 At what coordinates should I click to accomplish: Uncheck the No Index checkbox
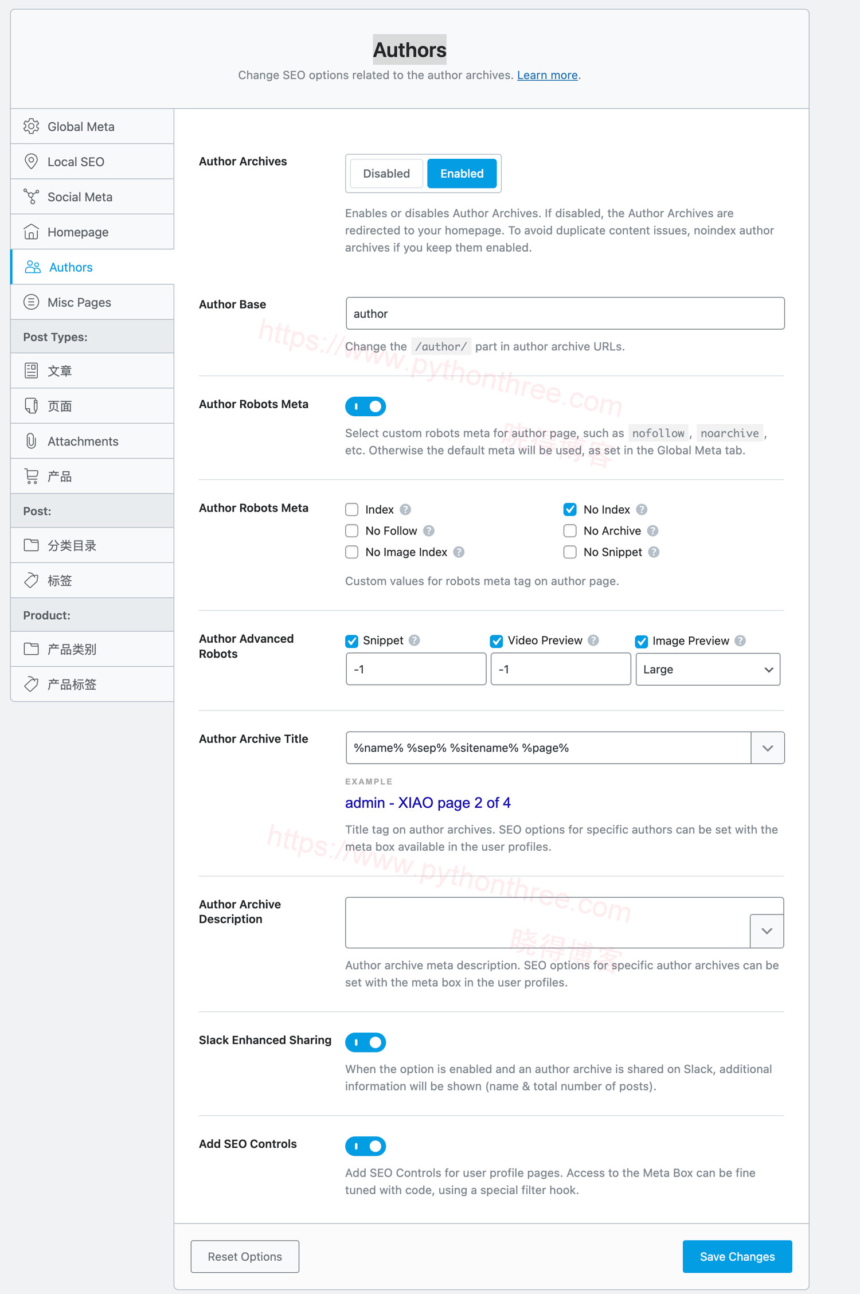570,510
